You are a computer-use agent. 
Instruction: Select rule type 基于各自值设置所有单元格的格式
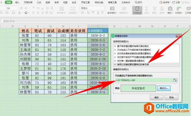pyautogui.click(x=133, y=46)
